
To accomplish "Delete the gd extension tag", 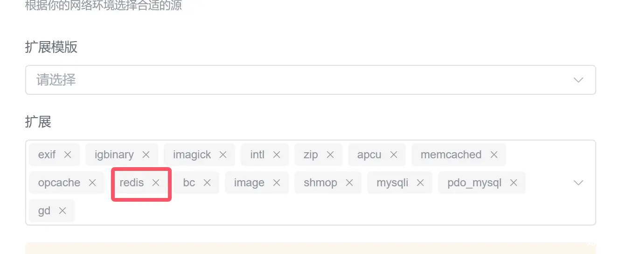I will 63,211.
